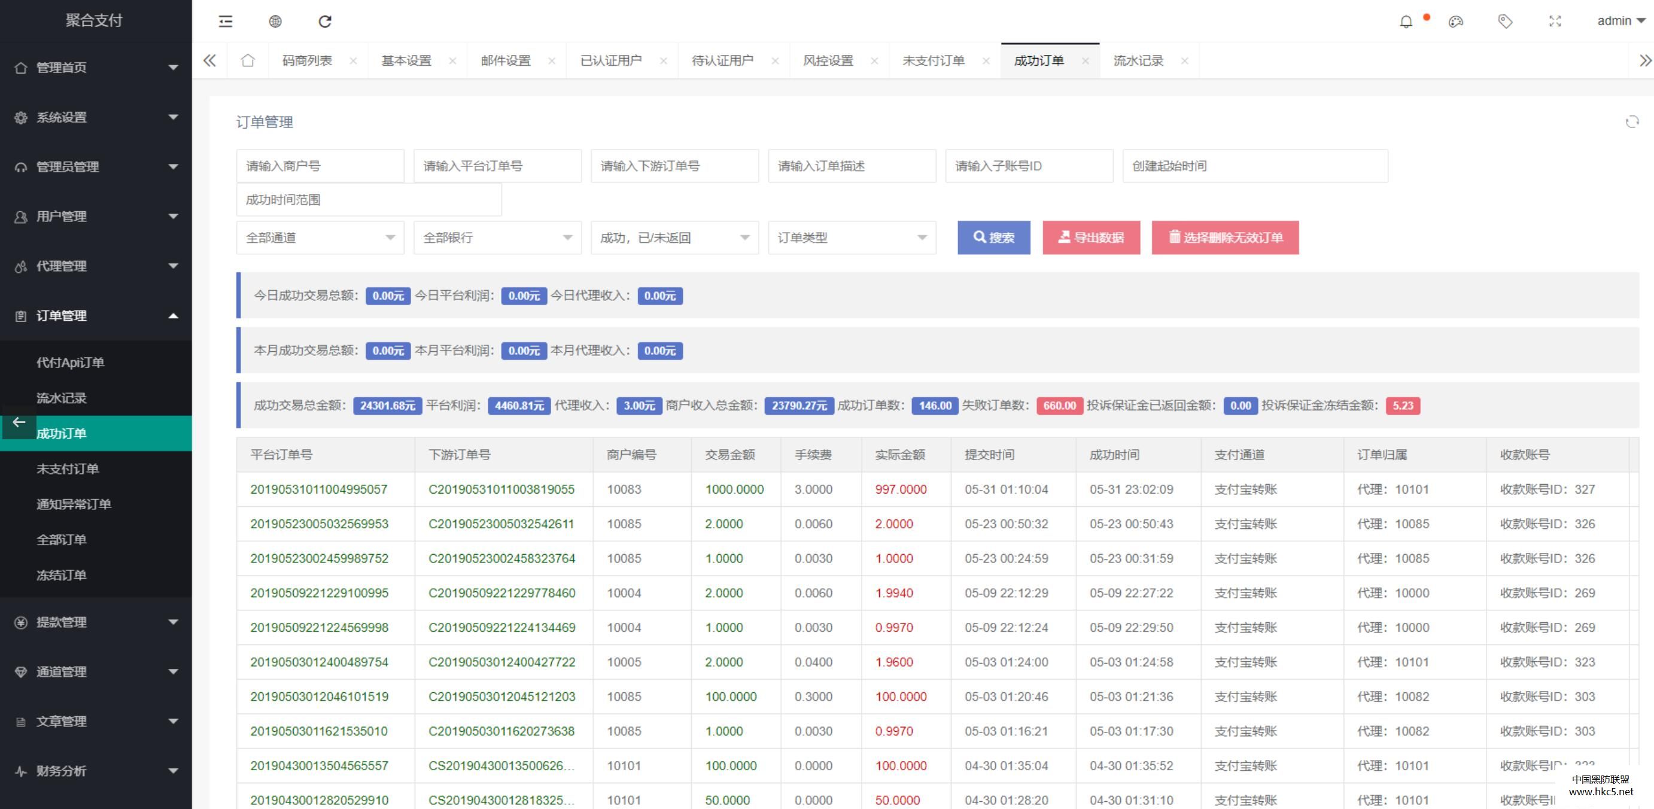Close the 基本设置 tab
This screenshot has width=1654, height=809.
[x=452, y=61]
